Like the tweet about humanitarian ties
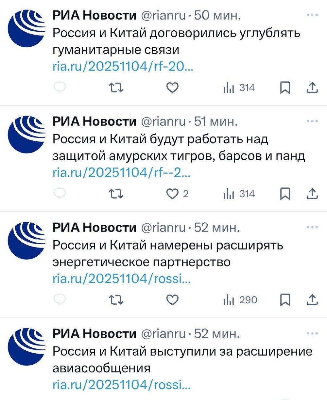327x400 pixels. point(172,88)
